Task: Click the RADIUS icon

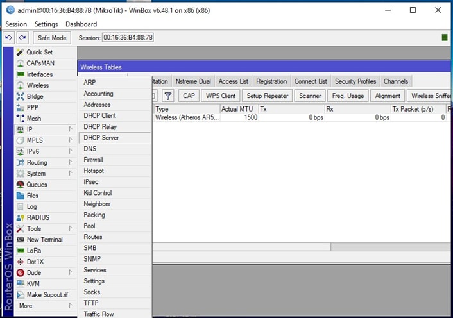Action: pyautogui.click(x=21, y=217)
